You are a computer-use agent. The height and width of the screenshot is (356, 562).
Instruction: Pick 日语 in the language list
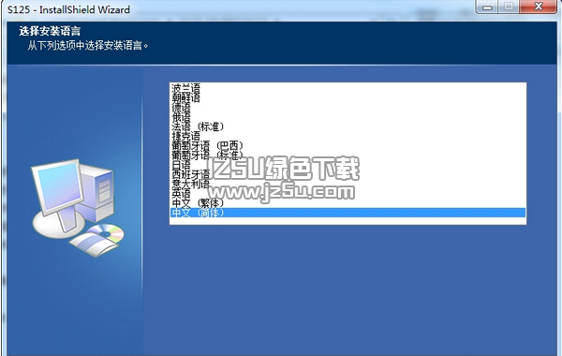(182, 165)
